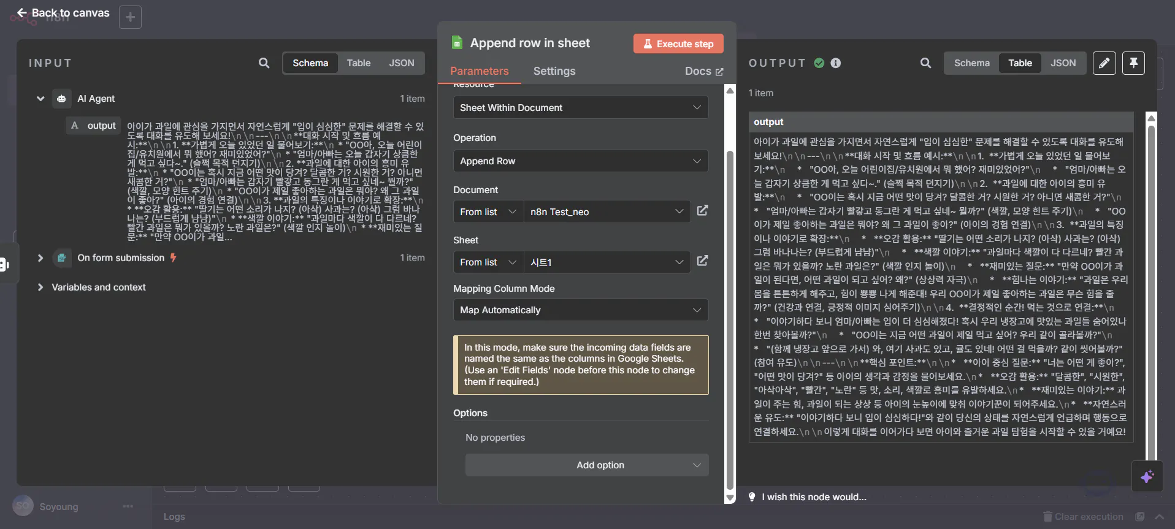Screen dimensions: 1175x529
Task: Click the Mapping Column Mode label
Action: click(x=503, y=288)
